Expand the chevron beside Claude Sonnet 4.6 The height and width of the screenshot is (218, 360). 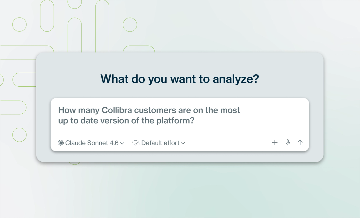tap(122, 143)
